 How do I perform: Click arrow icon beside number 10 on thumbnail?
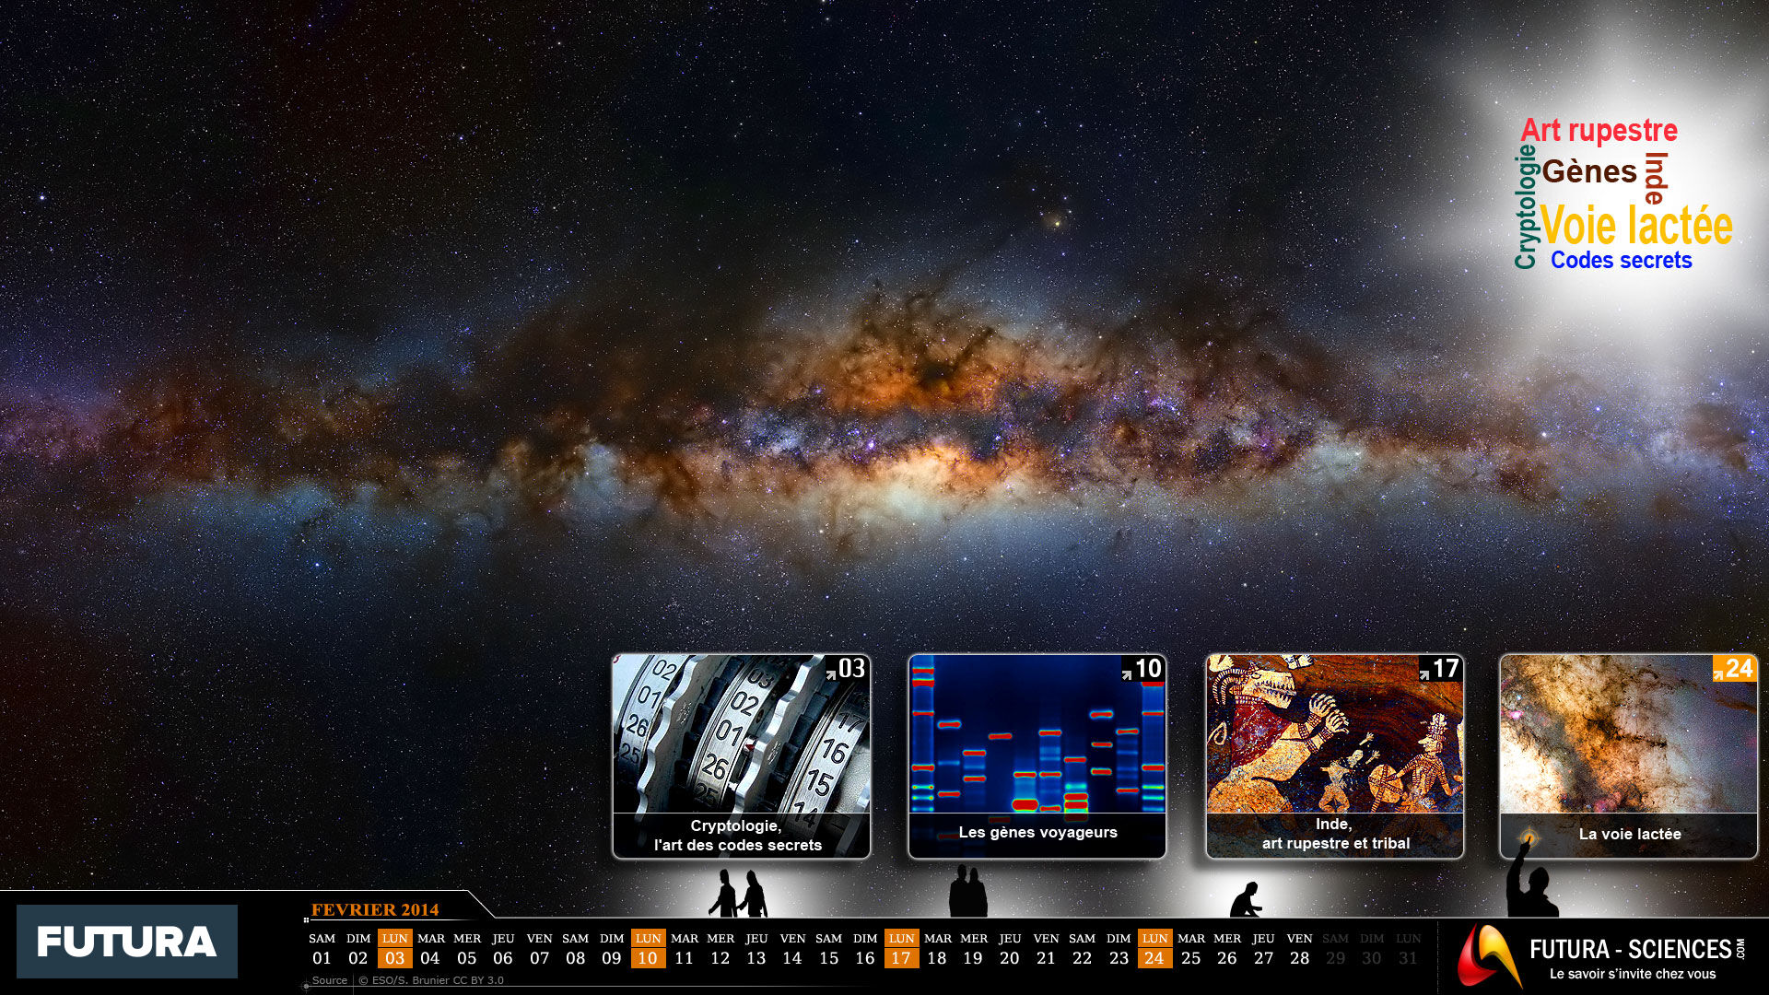click(x=1126, y=674)
